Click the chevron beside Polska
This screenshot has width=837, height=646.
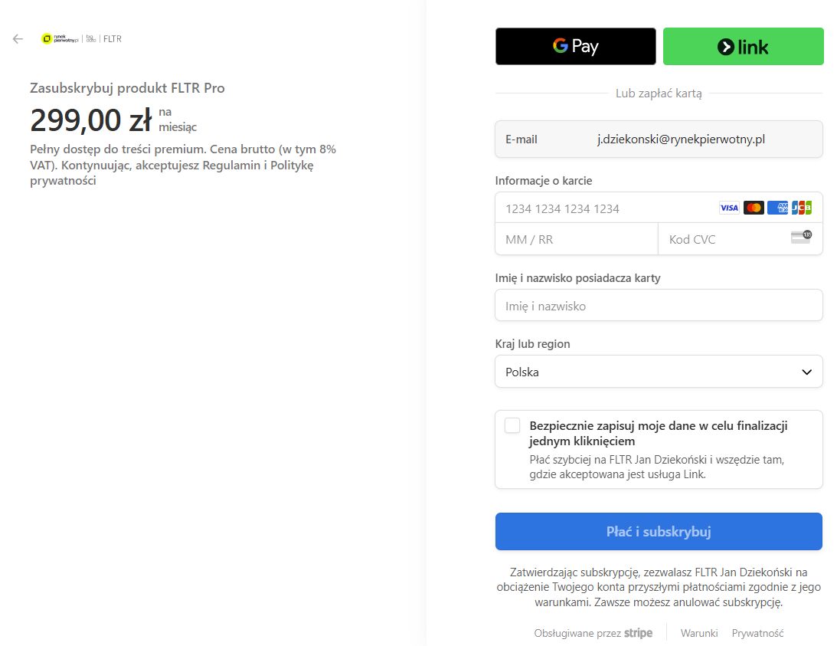806,372
